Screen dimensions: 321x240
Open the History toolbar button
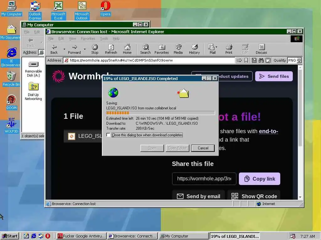[194, 49]
